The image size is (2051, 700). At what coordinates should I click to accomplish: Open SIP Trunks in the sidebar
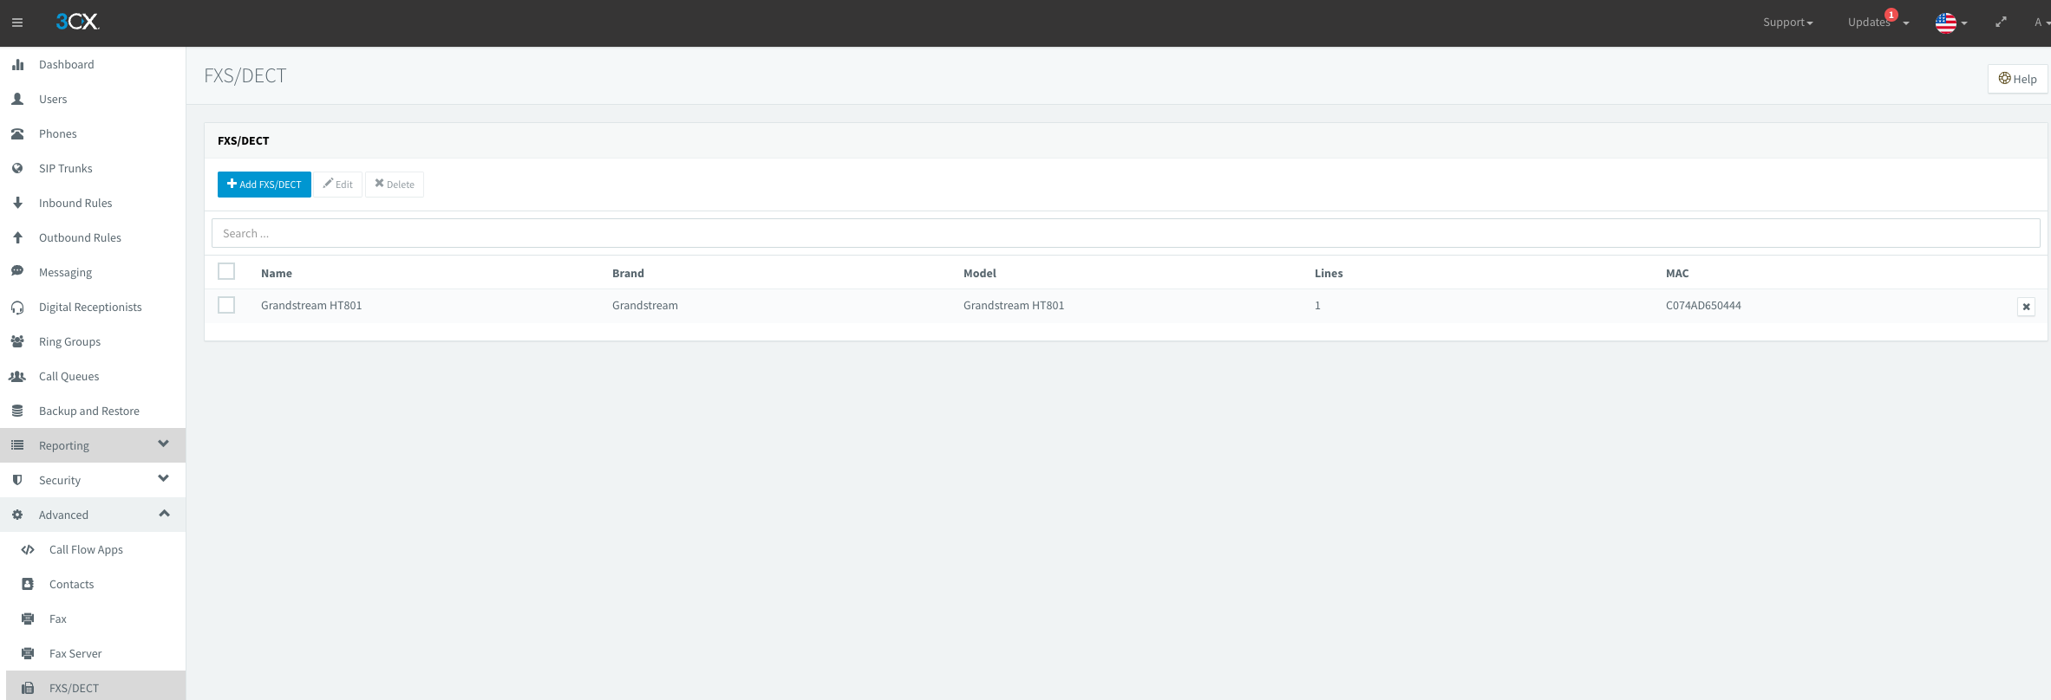66,168
